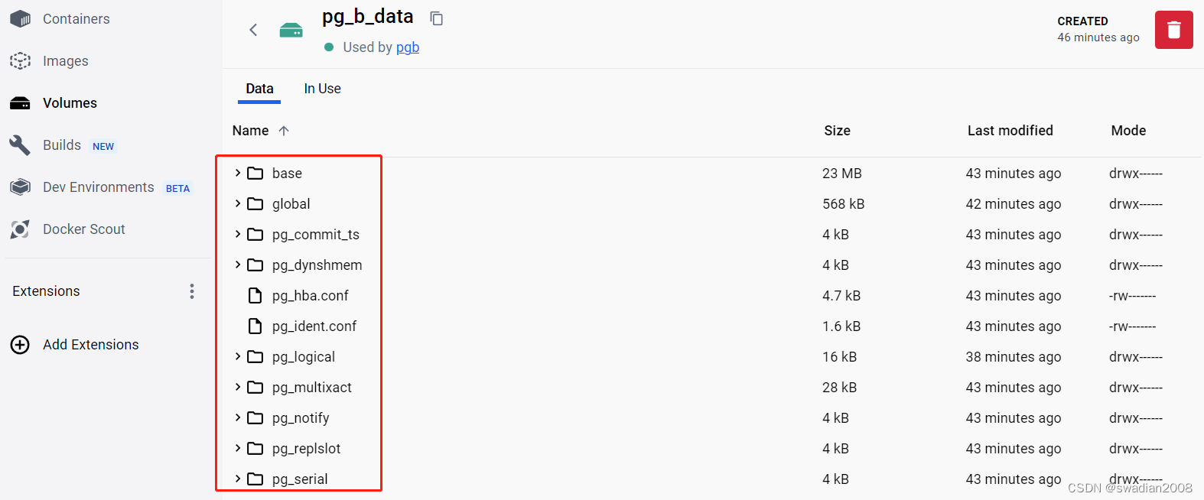Expand the pg_logical folder
This screenshot has width=1204, height=500.
(x=238, y=356)
